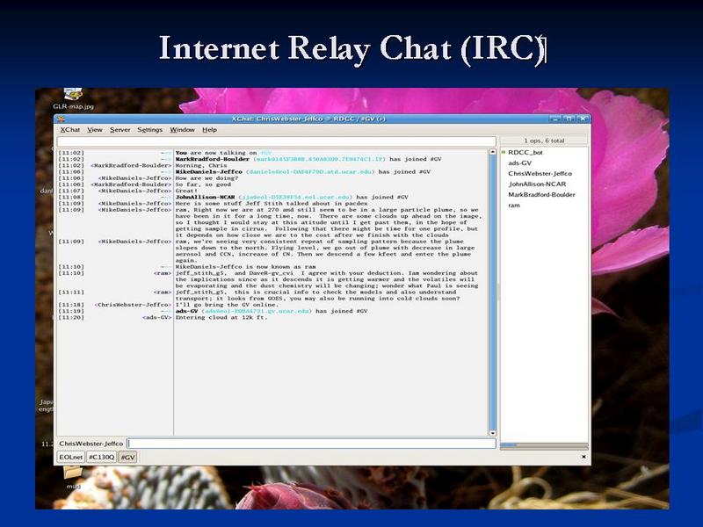
Task: Click the 'How are we doing?' message
Action: pos(207,178)
